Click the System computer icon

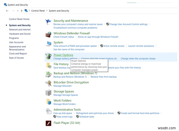pyautogui.click(x=48, y=44)
